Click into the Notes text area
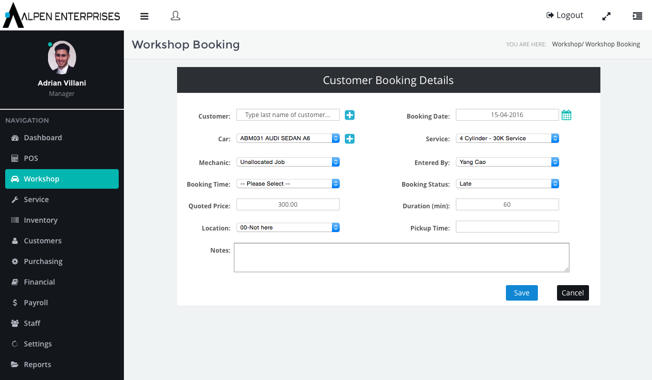Viewport: 652px width, 380px height. [x=401, y=257]
